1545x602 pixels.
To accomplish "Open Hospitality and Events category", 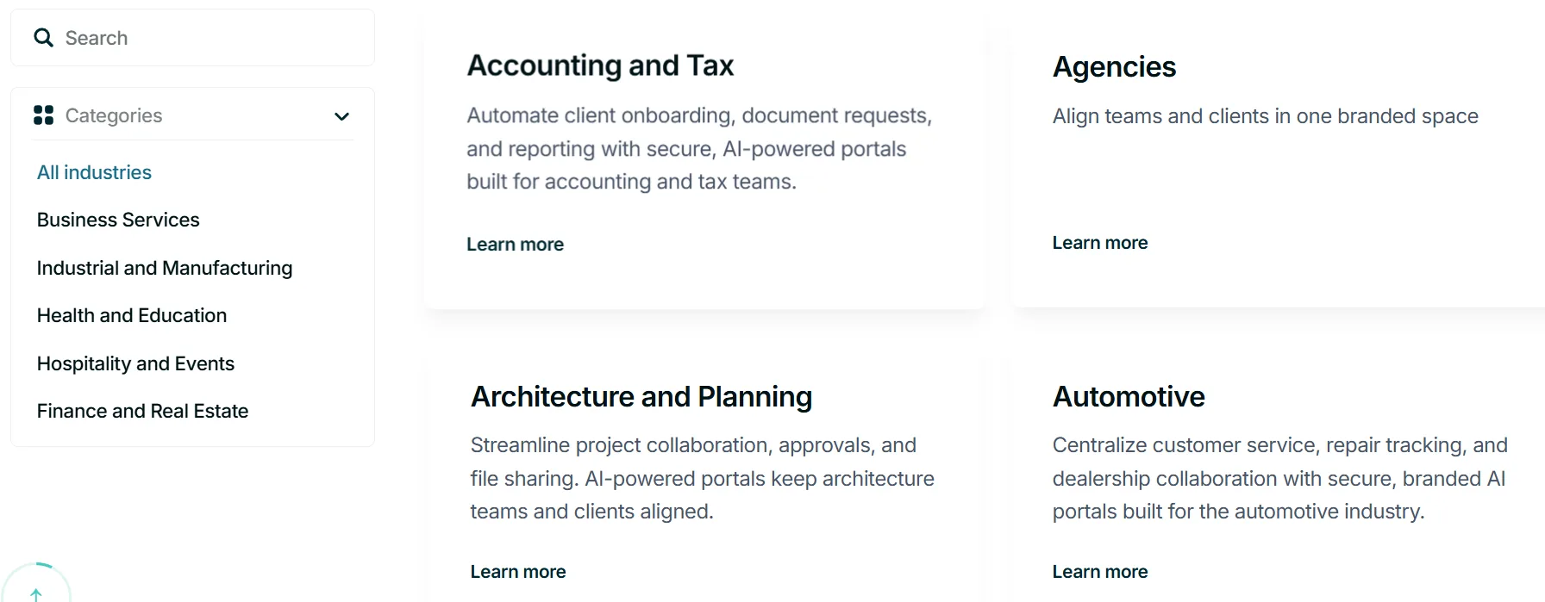I will 135,363.
